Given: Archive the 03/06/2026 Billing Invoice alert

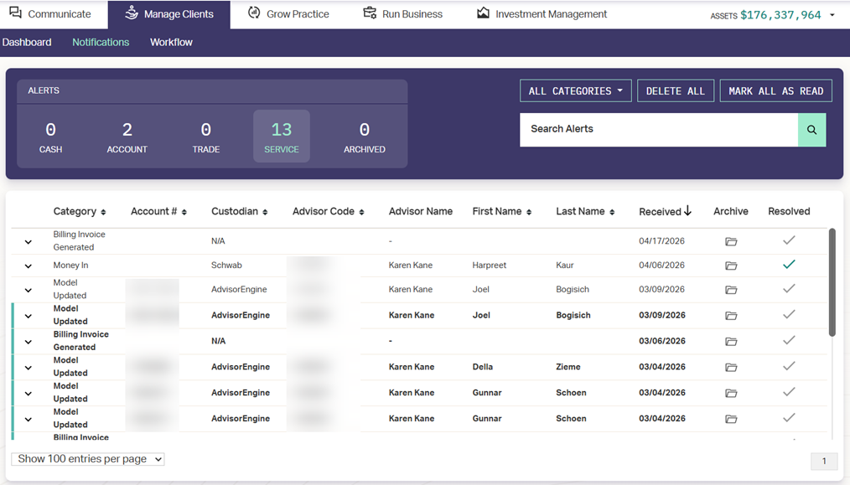Looking at the screenshot, I should tap(731, 341).
